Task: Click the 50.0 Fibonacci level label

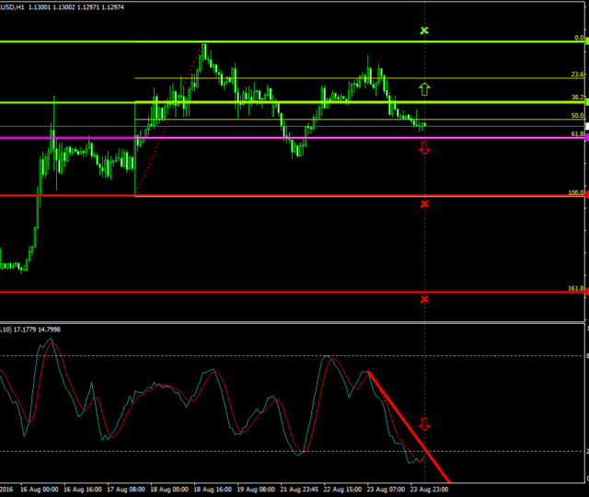Action: [x=577, y=116]
